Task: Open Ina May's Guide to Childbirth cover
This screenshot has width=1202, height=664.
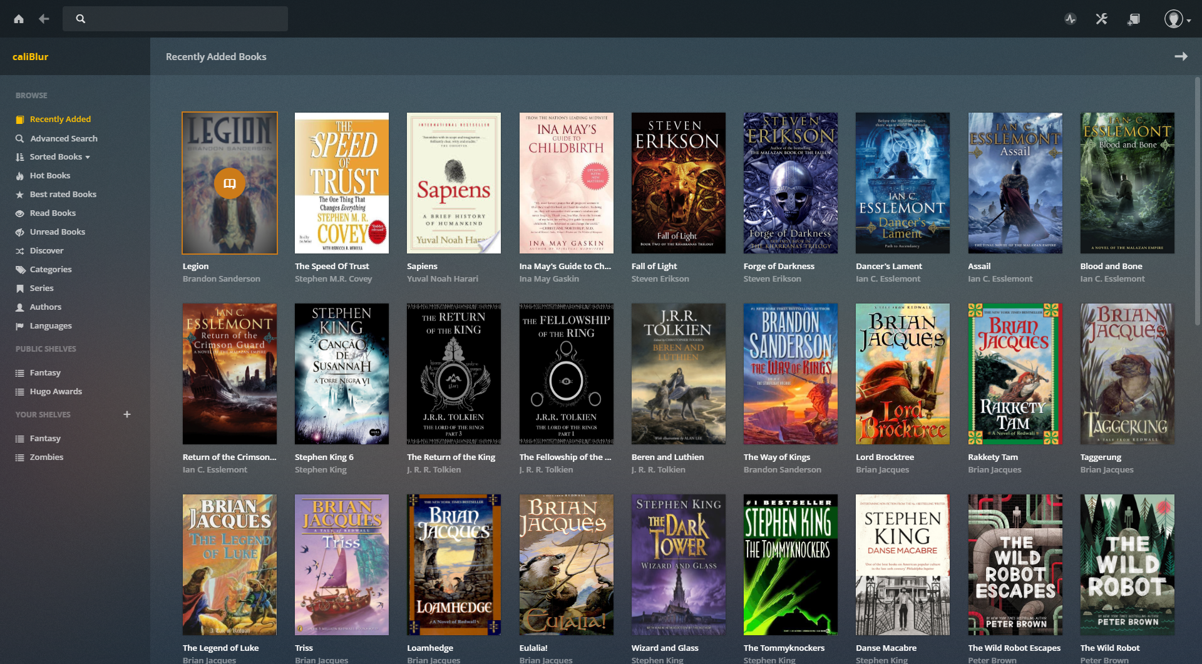Action: coord(566,183)
